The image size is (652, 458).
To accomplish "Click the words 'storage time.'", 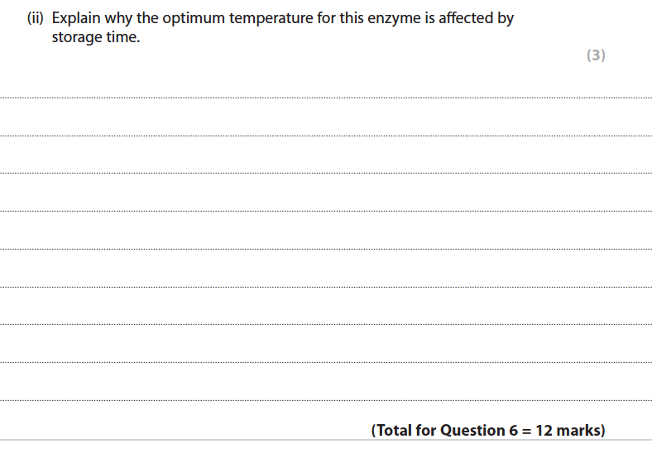I will tap(96, 38).
